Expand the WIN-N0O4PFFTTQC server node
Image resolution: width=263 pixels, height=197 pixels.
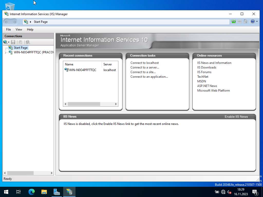coord(6,53)
